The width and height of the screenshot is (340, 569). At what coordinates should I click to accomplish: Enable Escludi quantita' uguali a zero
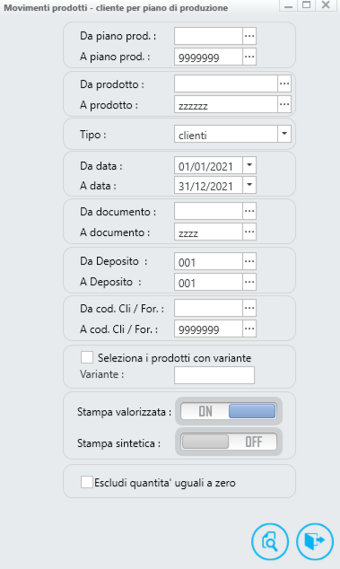tap(87, 482)
